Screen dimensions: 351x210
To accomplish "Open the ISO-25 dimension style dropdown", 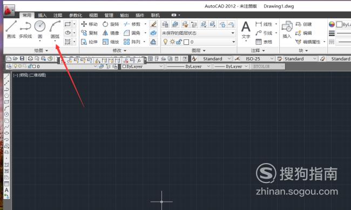I will pos(272,59).
